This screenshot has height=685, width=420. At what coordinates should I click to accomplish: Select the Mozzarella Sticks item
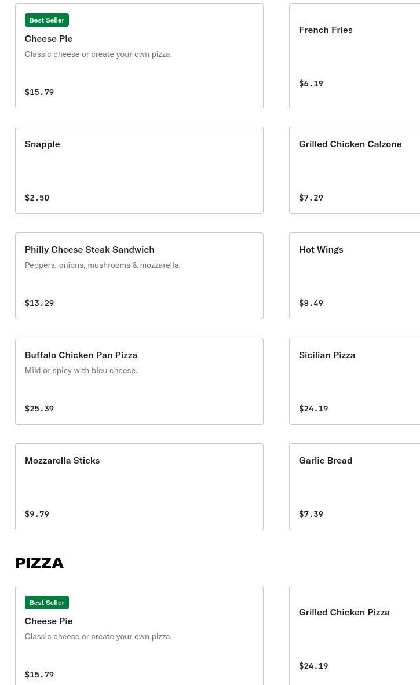(139, 487)
